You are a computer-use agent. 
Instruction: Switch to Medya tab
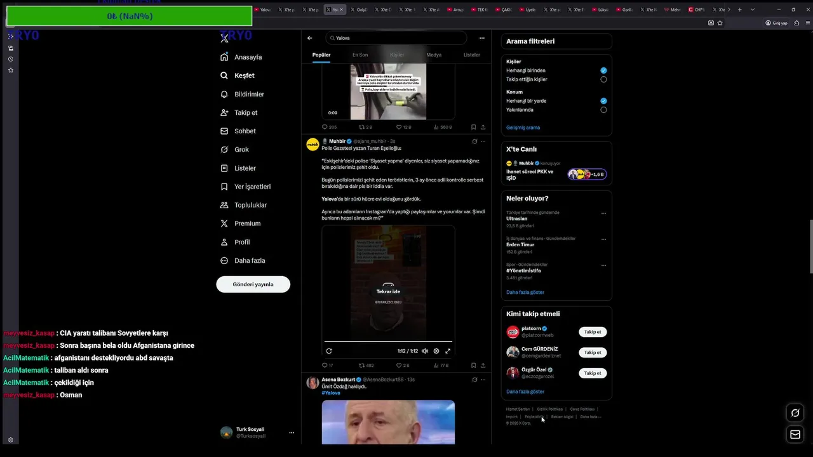434,55
